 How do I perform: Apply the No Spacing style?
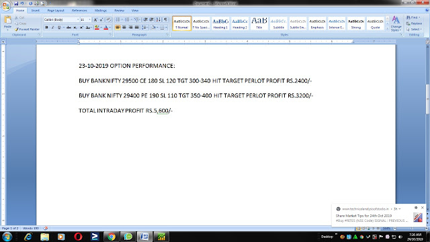[201, 24]
